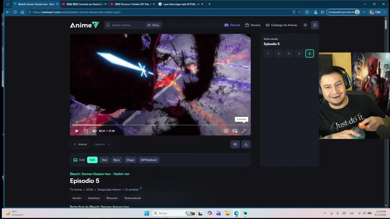Click the Shounen genre tag

pos(112,198)
